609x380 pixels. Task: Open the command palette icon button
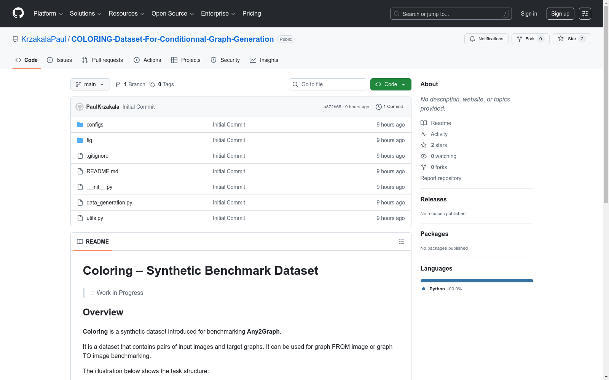point(585,14)
